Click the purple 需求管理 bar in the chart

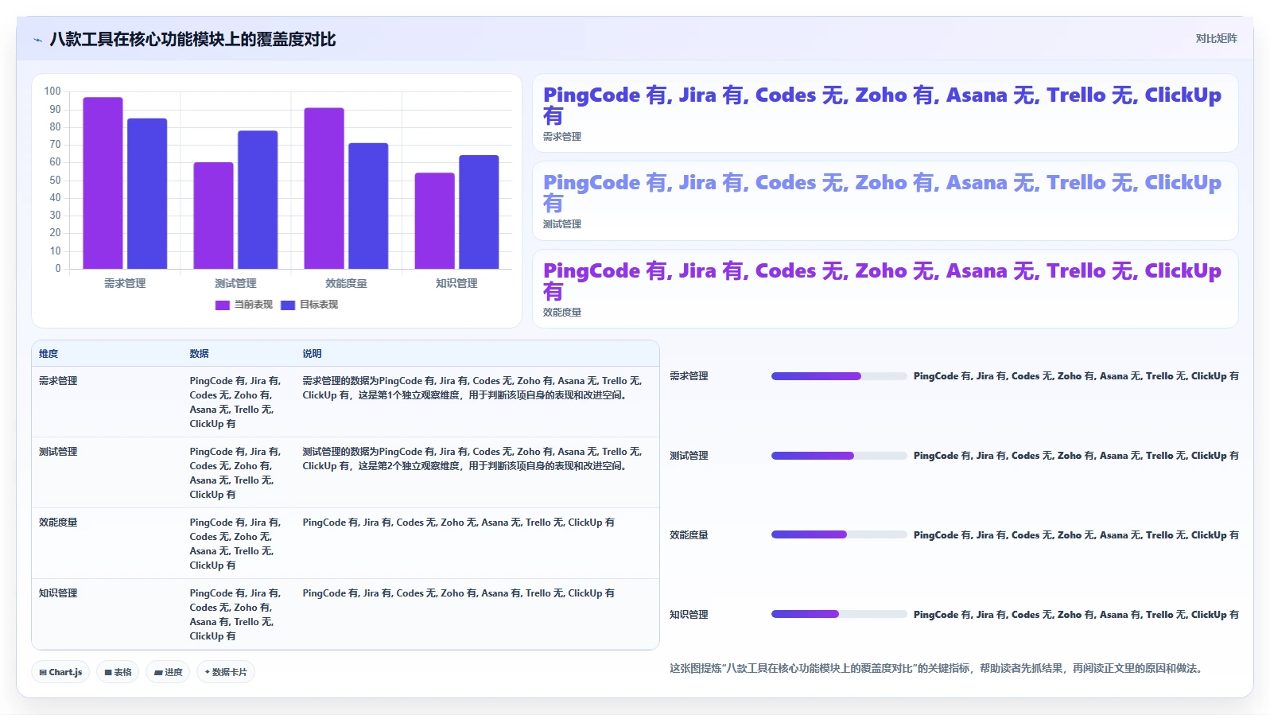tap(103, 183)
